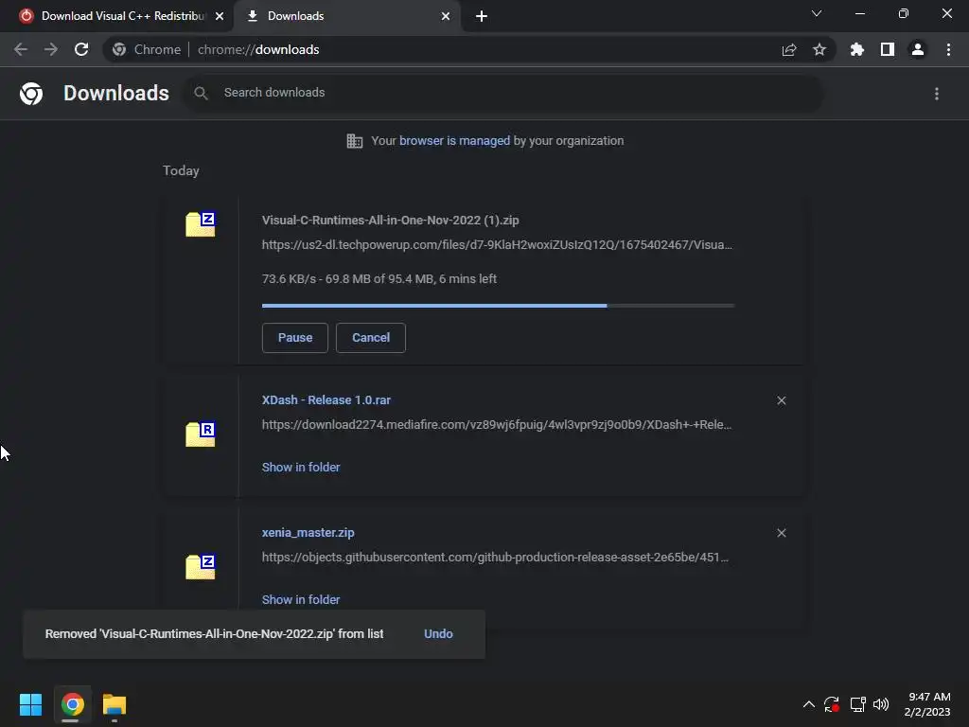969x727 pixels.
Task: Click the Visual-C-Runtimes-All-in-One-Nov-2022 (1).zip filename
Action: 390,220
